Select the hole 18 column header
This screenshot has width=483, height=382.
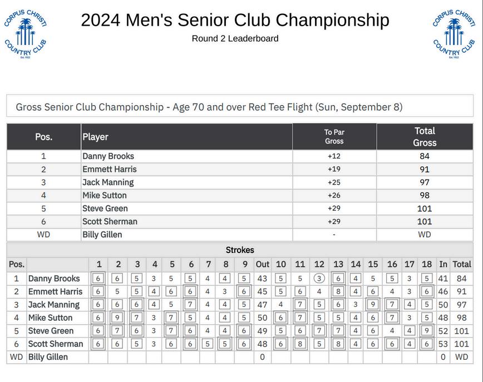point(427,265)
